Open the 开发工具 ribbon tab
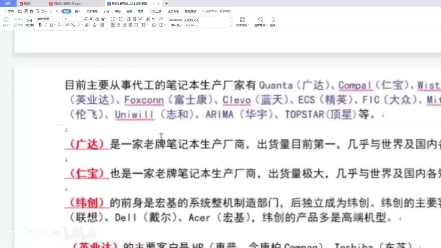Image resolution: width=441 pixels, height=248 pixels. pyautogui.click(x=156, y=11)
